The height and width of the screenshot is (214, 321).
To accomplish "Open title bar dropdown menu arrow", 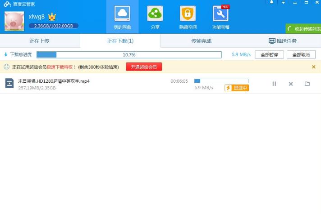I will coord(283,2).
